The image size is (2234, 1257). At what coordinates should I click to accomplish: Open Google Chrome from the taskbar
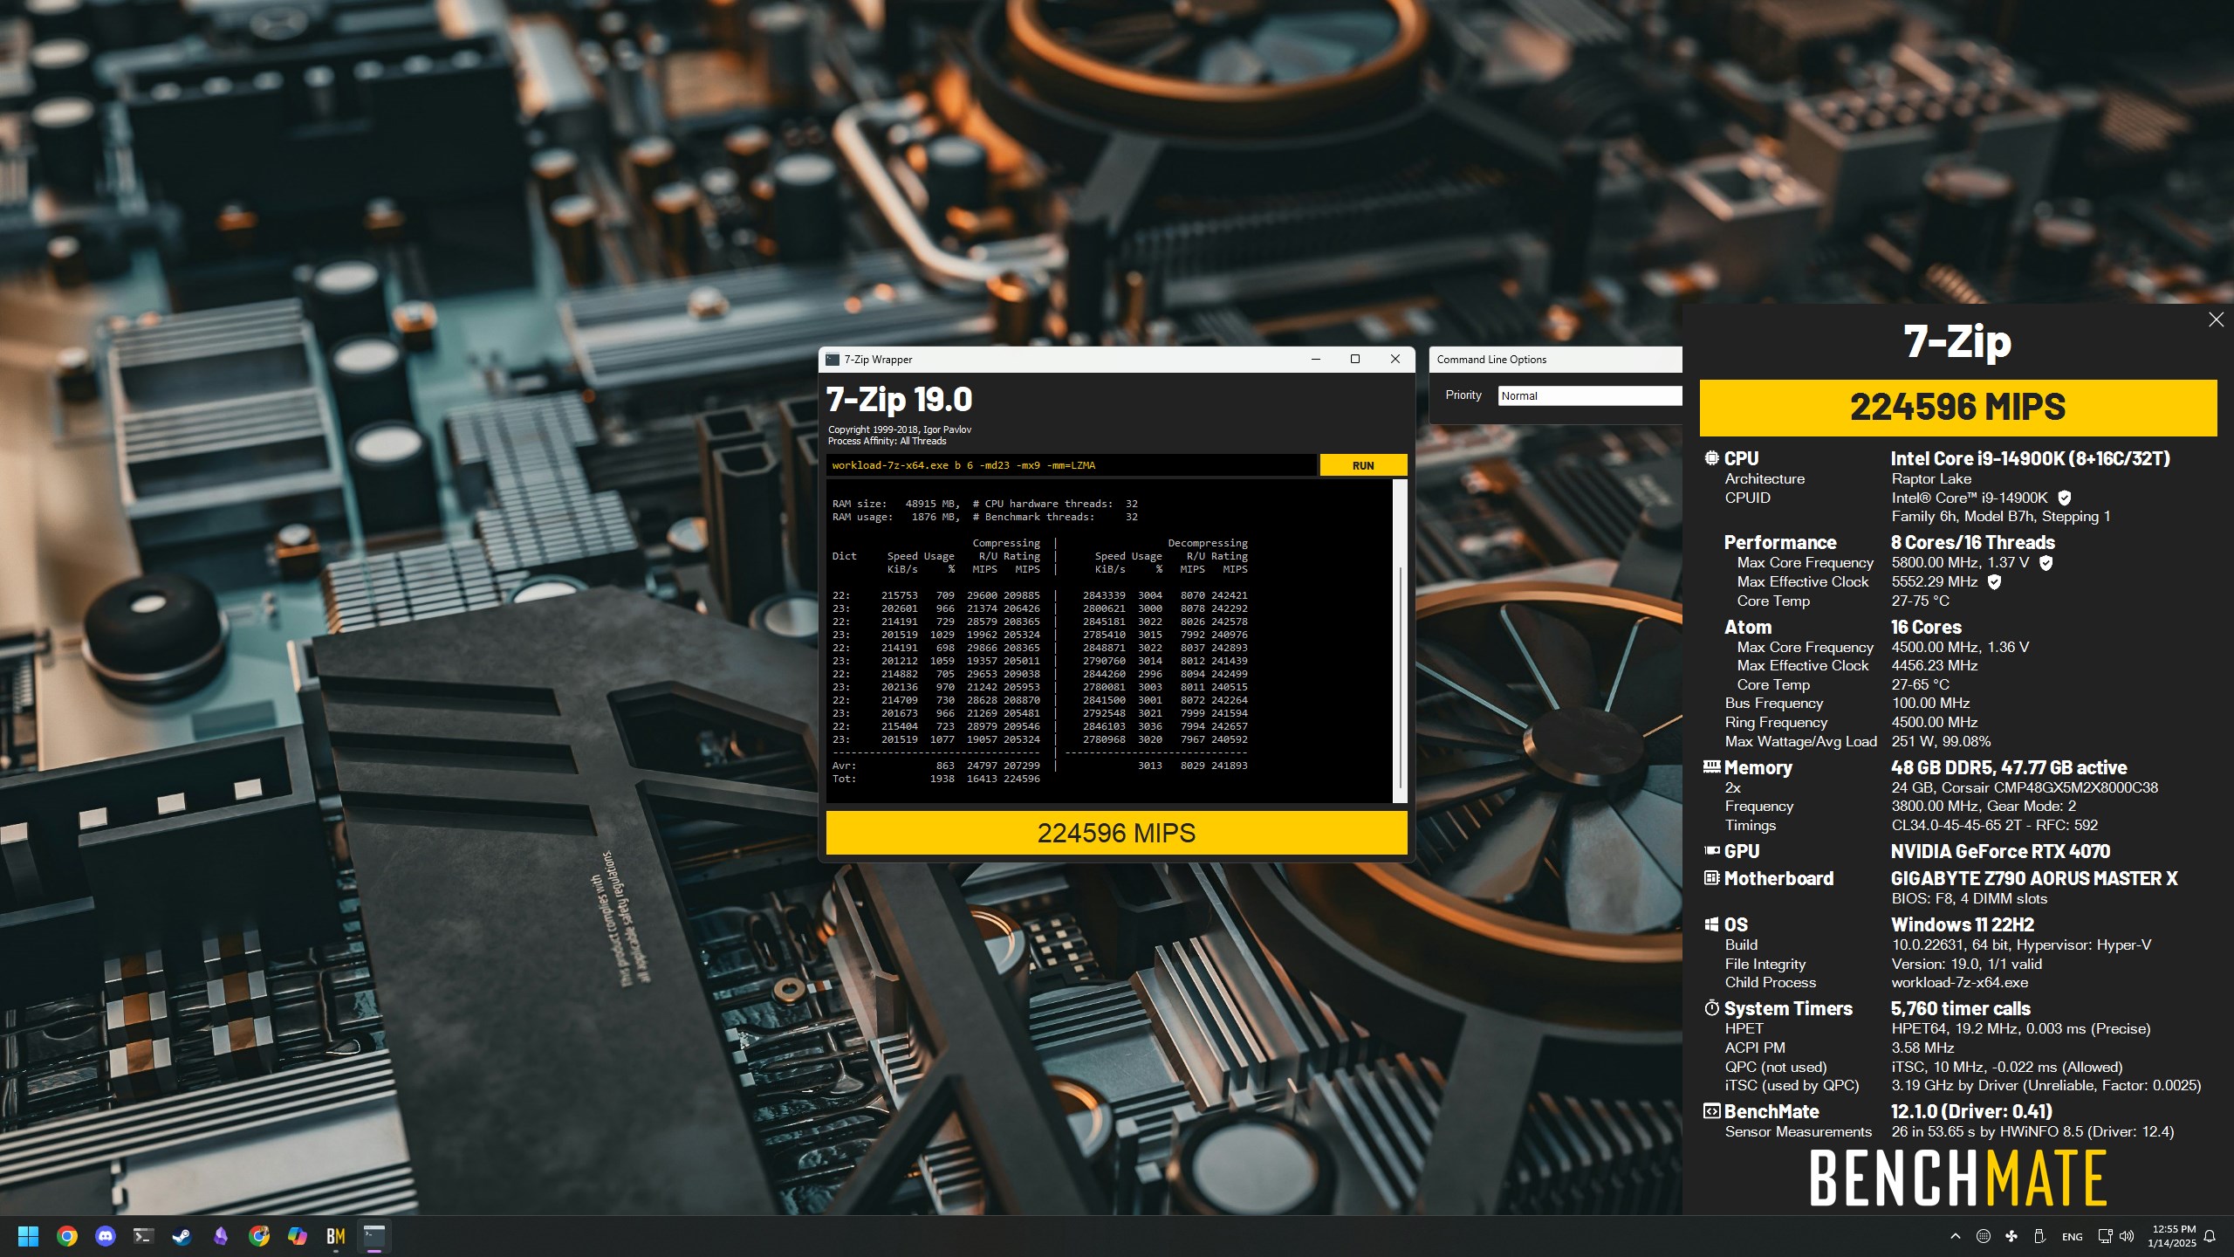pyautogui.click(x=66, y=1236)
